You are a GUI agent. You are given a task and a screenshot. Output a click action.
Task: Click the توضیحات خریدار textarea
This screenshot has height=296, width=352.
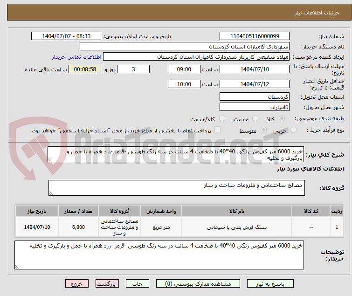tap(159, 255)
